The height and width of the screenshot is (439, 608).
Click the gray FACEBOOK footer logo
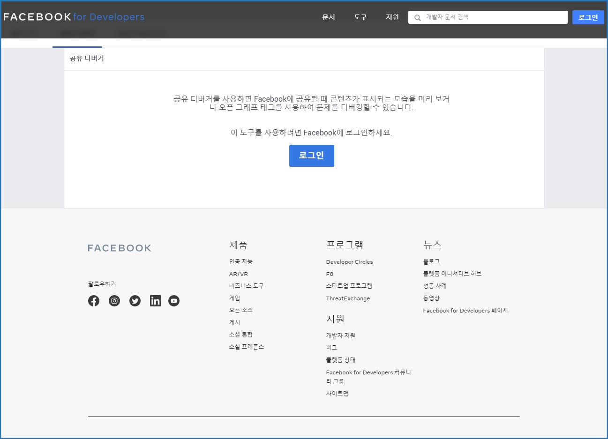[120, 248]
